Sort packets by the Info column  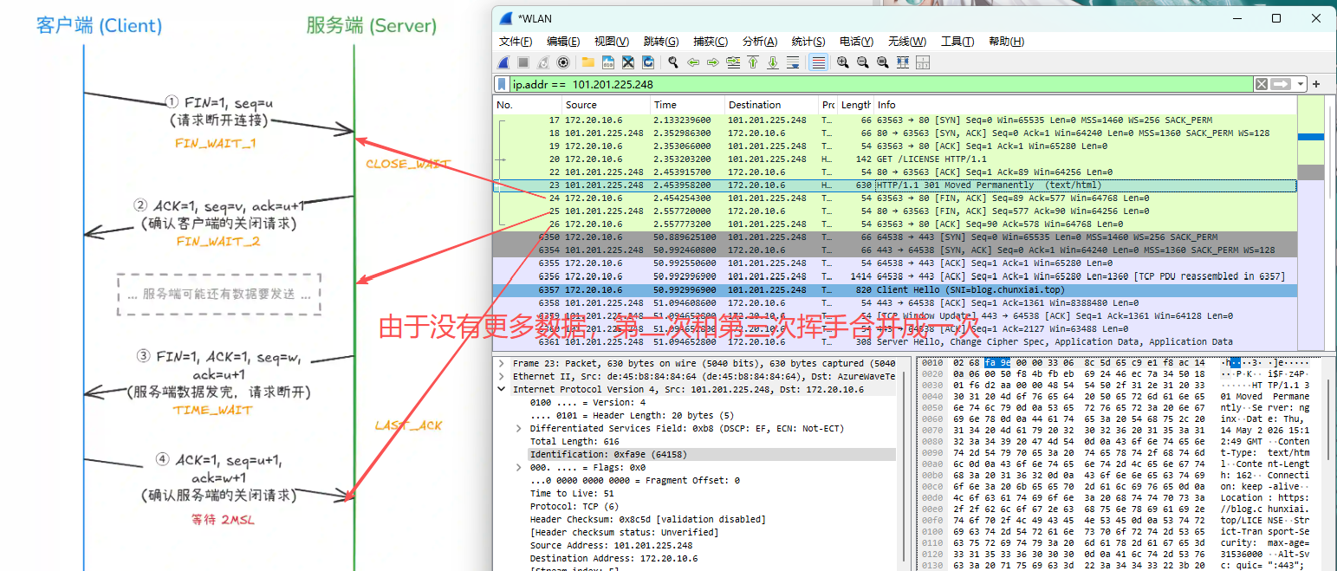click(1086, 105)
